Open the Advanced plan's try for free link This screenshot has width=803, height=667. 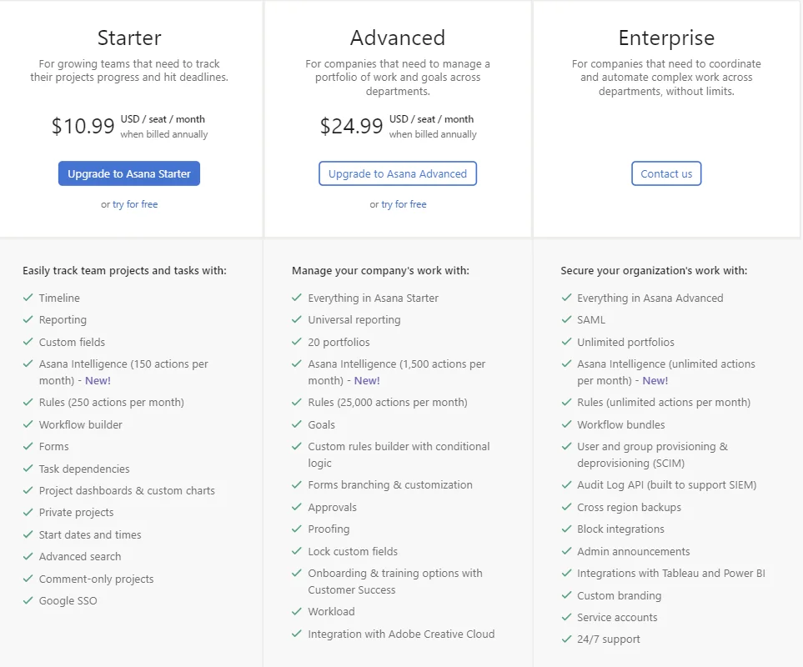click(x=404, y=204)
